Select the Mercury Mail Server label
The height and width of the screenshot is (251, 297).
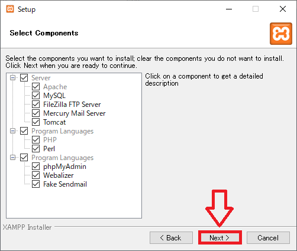tap(75, 113)
